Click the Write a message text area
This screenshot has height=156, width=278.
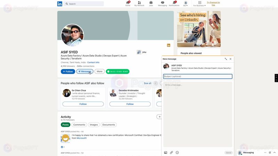(x=198, y=114)
